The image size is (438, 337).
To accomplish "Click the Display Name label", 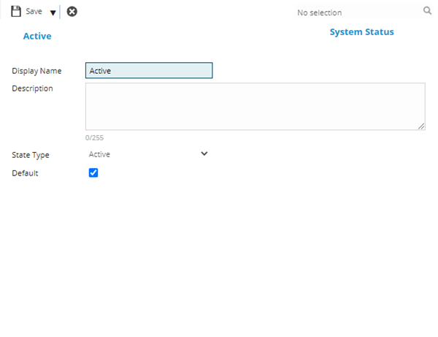I will [x=36, y=71].
